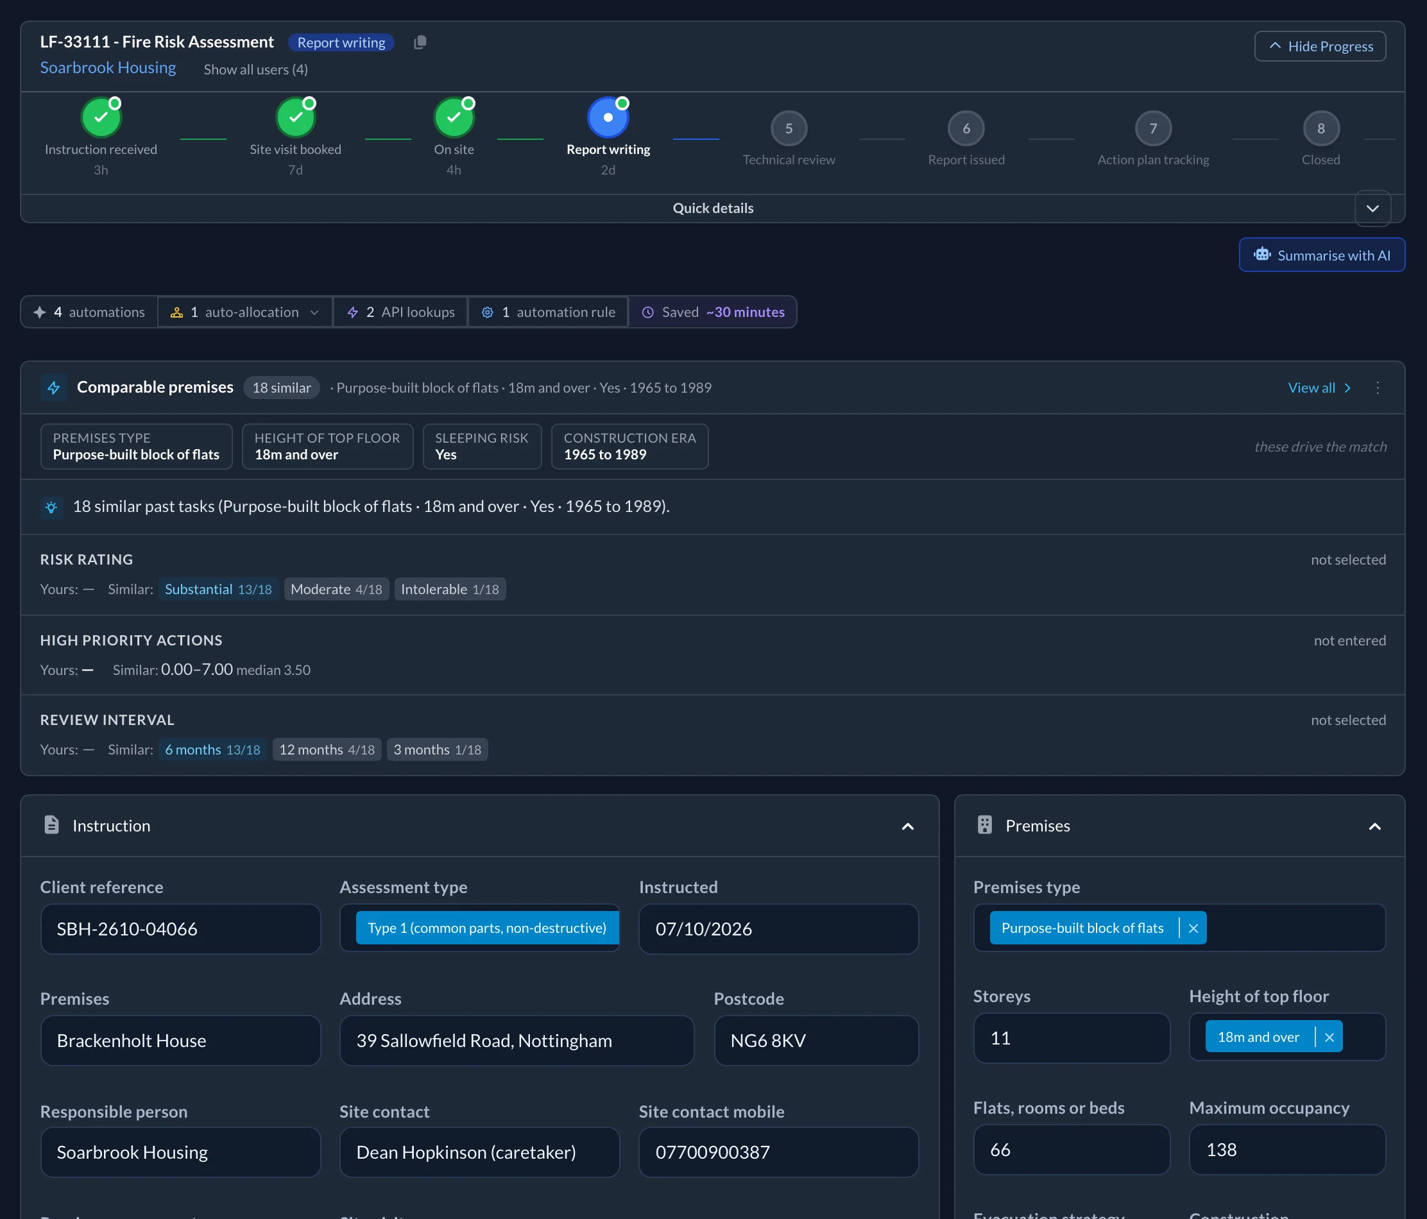Remove the Purpose-built block of flats tag

1193,928
